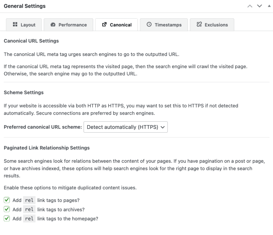The image size is (273, 235).
Task: Open the Exclusions tab
Action: [x=212, y=25]
